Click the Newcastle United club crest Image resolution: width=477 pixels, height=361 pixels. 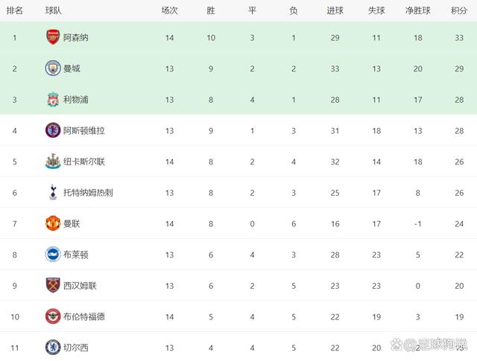53,162
